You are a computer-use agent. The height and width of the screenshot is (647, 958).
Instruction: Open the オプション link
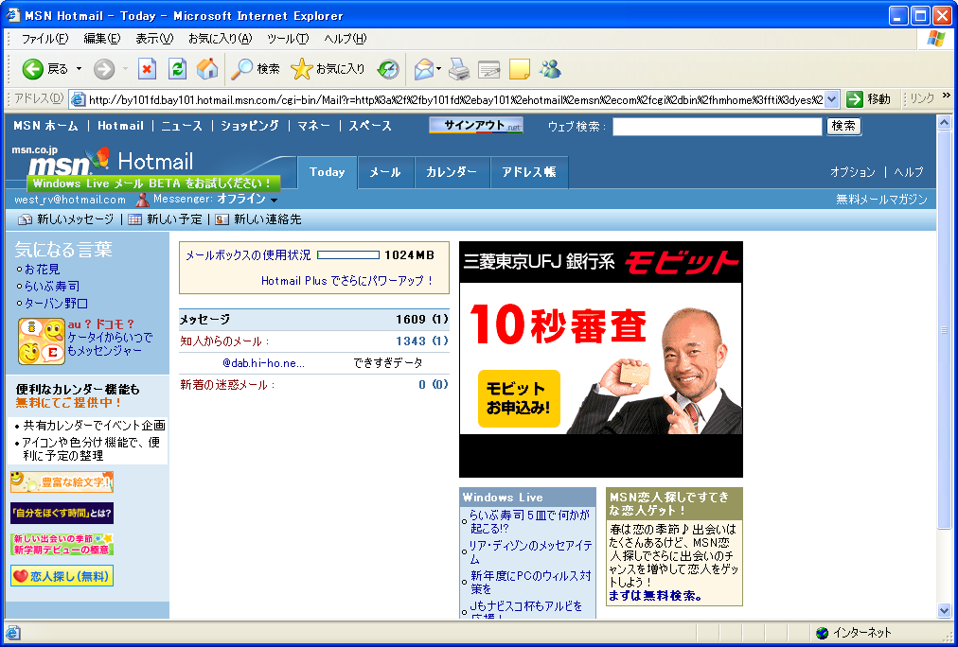(852, 172)
